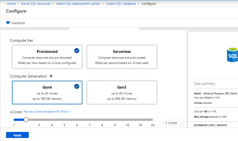The width and height of the screenshot is (238, 141).
Task: Click external link icon beside DTUs link
Action: pyautogui.click(x=69, y=112)
